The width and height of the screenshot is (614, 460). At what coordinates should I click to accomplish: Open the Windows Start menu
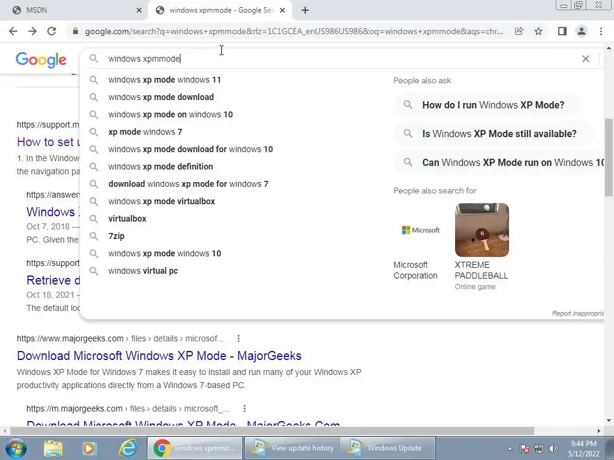click(x=16, y=448)
